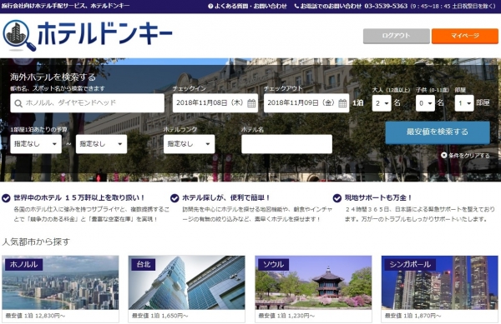The image size is (501, 324).
Task: Open the ホテルランク dropdown
Action: point(190,144)
